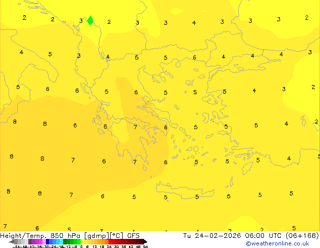This screenshot has width=320, height=248.
Task: Click the forecast date Tu 24-02-2026
Action: coord(212,235)
